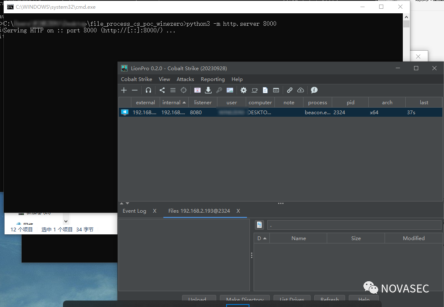Select the Files 192.168.2.193@2324 tab
The image size is (444, 307).
pyautogui.click(x=199, y=211)
